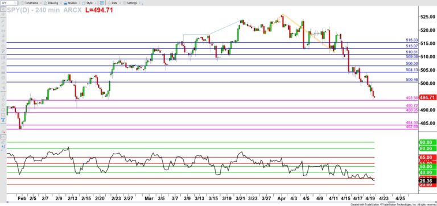This screenshot has width=437, height=206.
Task: Click the 2/23 date axis label
Action: [x=116, y=199]
